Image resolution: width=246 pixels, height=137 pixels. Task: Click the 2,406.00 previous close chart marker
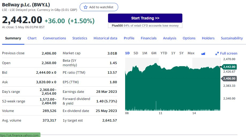click(229, 78)
